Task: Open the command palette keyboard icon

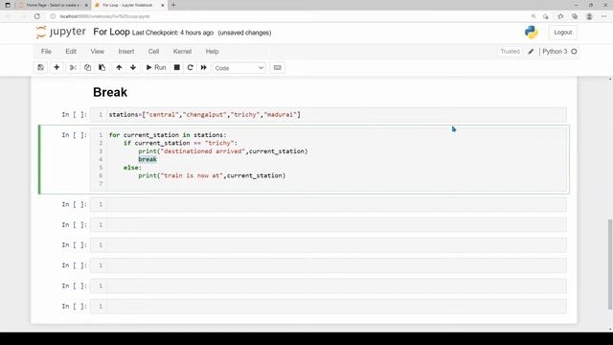Action: pyautogui.click(x=278, y=68)
